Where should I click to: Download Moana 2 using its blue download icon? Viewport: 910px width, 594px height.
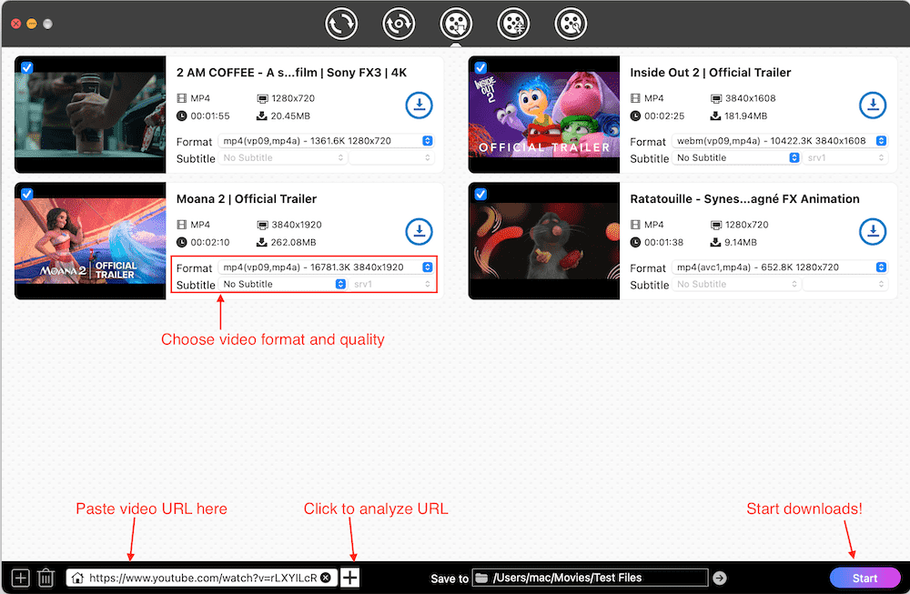click(x=419, y=231)
